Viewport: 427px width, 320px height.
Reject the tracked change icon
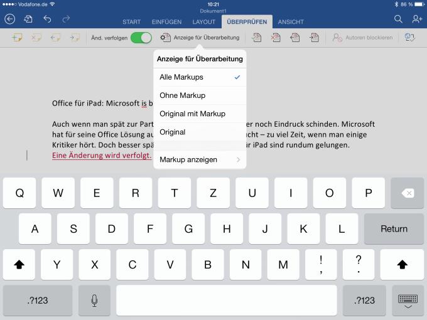tap(276, 38)
